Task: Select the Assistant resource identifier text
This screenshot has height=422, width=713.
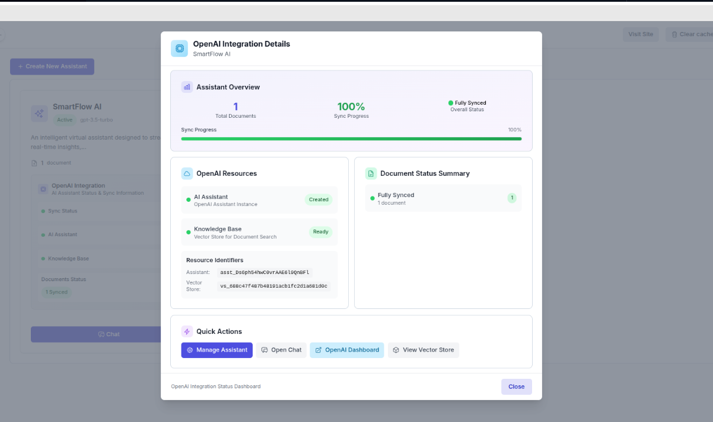Action: click(265, 272)
